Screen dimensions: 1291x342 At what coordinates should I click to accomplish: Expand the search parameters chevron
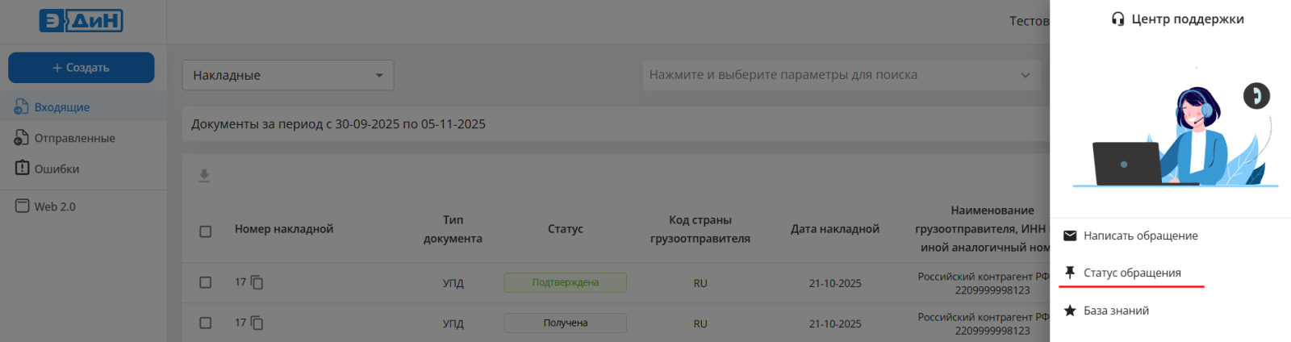coord(1025,75)
